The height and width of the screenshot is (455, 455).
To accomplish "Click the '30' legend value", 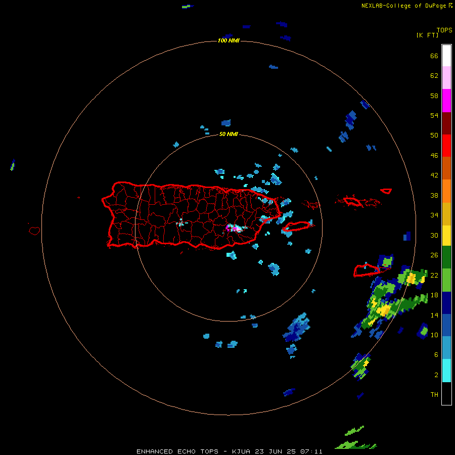I will (434, 235).
